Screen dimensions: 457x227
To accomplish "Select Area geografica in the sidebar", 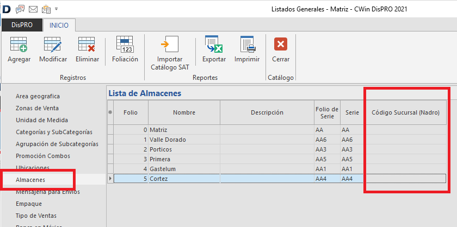I will click(x=38, y=96).
